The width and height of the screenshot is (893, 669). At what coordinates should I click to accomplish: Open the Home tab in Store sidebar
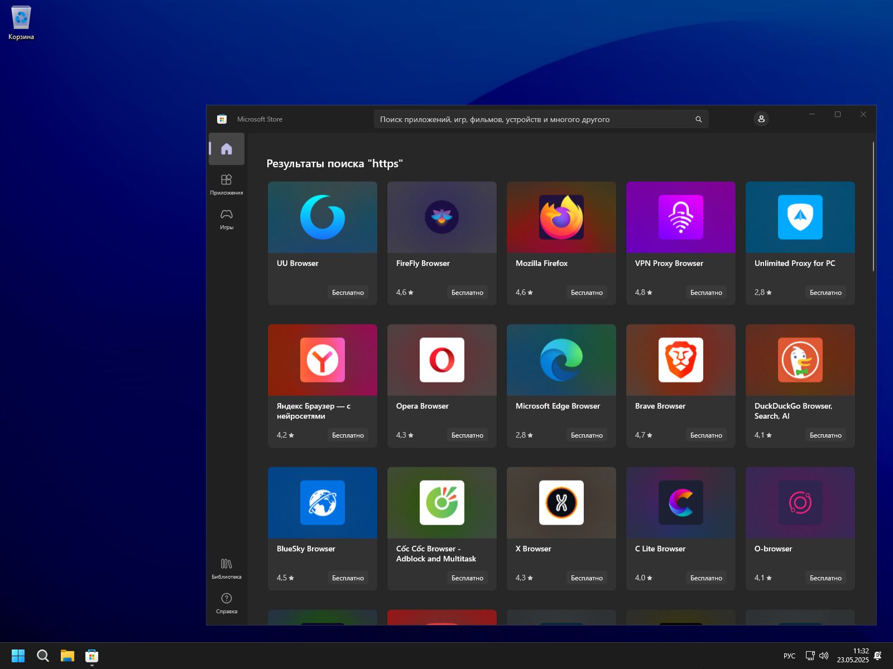[x=227, y=149]
